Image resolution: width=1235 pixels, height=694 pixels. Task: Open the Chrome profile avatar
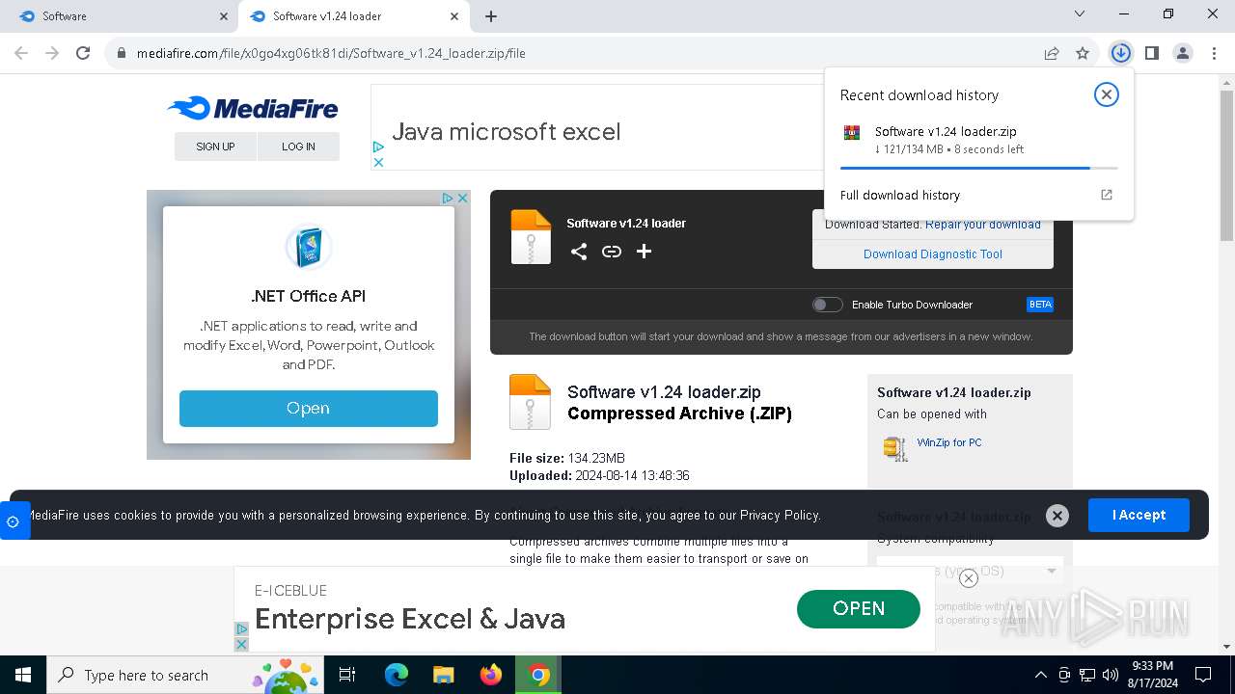(1183, 53)
